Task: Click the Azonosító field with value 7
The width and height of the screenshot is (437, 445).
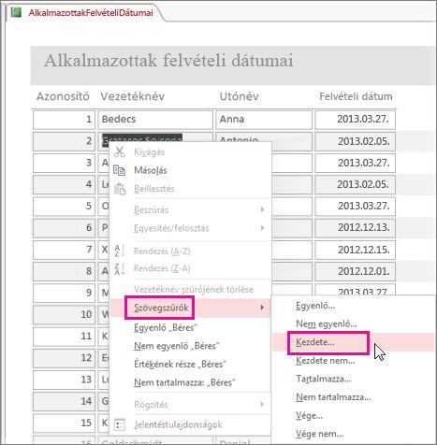Action: point(64,250)
